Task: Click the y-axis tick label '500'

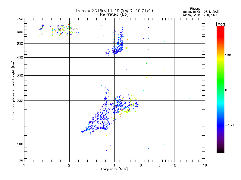Action: [20, 43]
